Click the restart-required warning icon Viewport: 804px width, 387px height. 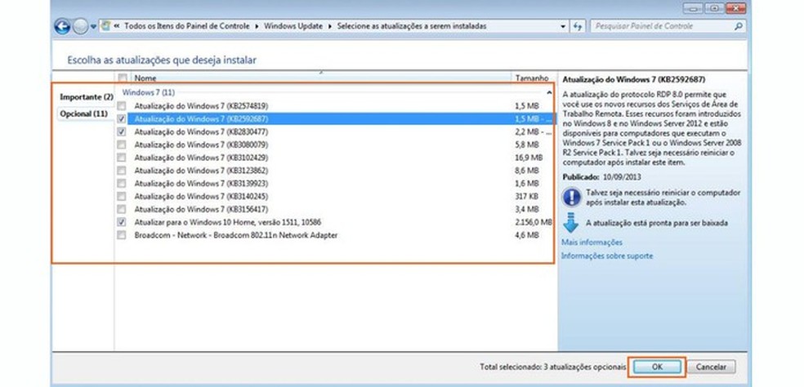pyautogui.click(x=572, y=197)
